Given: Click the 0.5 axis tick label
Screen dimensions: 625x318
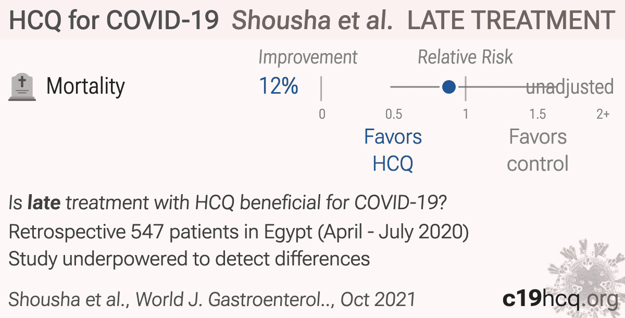Looking at the screenshot, I should (394, 114).
